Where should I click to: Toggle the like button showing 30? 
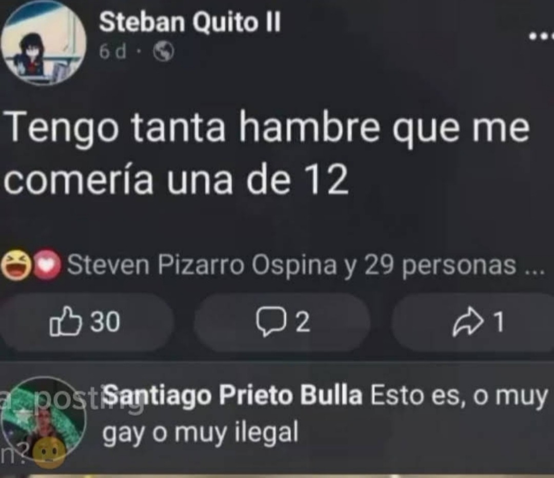[87, 322]
